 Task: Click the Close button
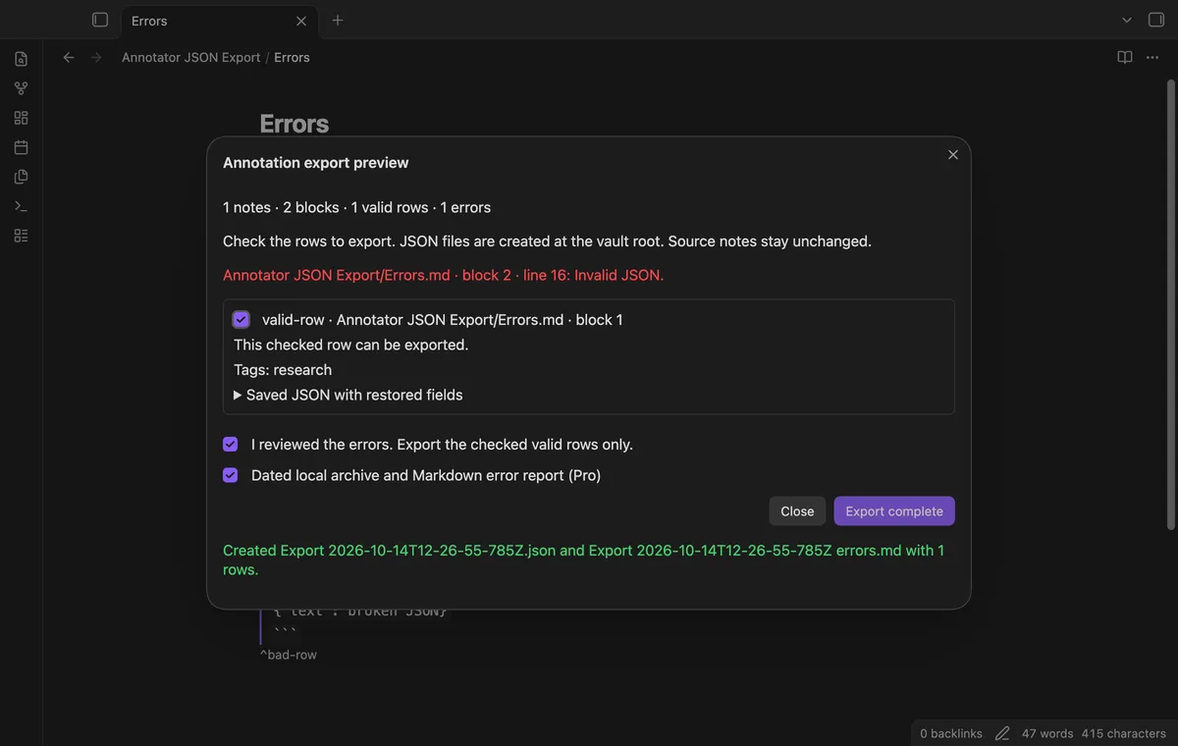coord(797,511)
